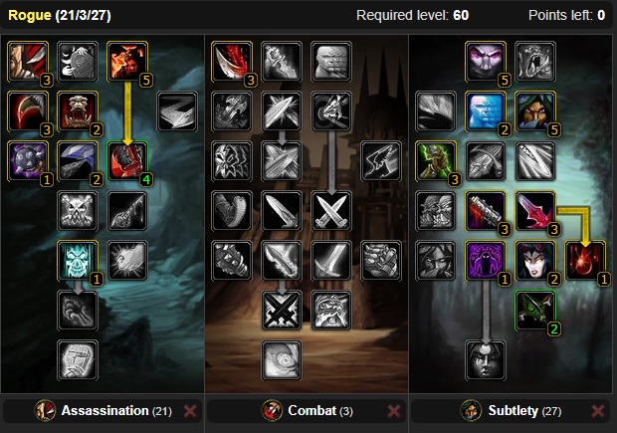The image size is (617, 433).
Task: Select the Murder talent with 2 points
Action: pos(78,111)
